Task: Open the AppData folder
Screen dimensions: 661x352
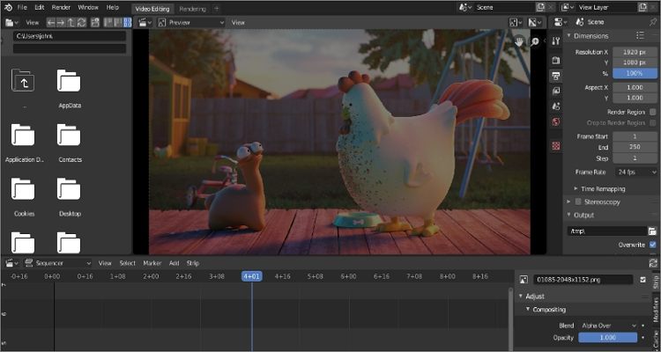Action: tap(69, 89)
